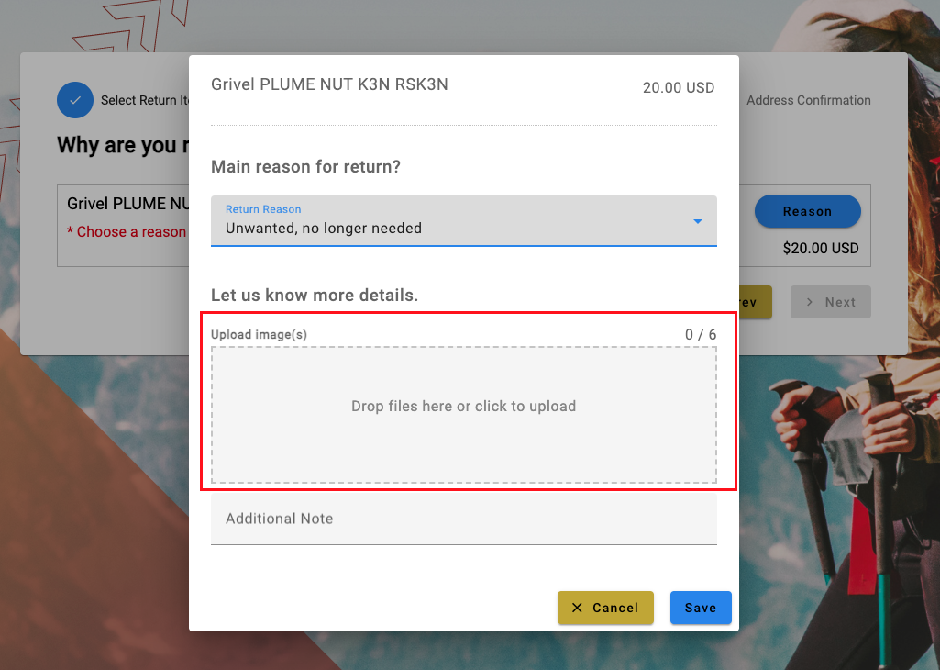
Task: Focus the Additional Note field
Action: pos(463,519)
